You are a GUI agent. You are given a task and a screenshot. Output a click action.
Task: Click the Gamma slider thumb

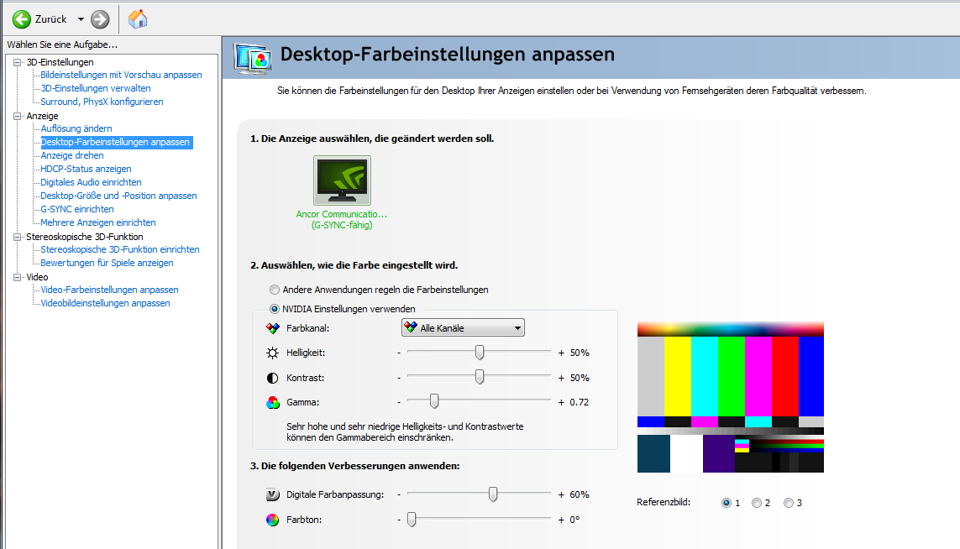tap(434, 401)
